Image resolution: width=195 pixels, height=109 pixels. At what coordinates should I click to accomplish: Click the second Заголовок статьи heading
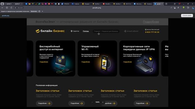[x=80, y=91]
